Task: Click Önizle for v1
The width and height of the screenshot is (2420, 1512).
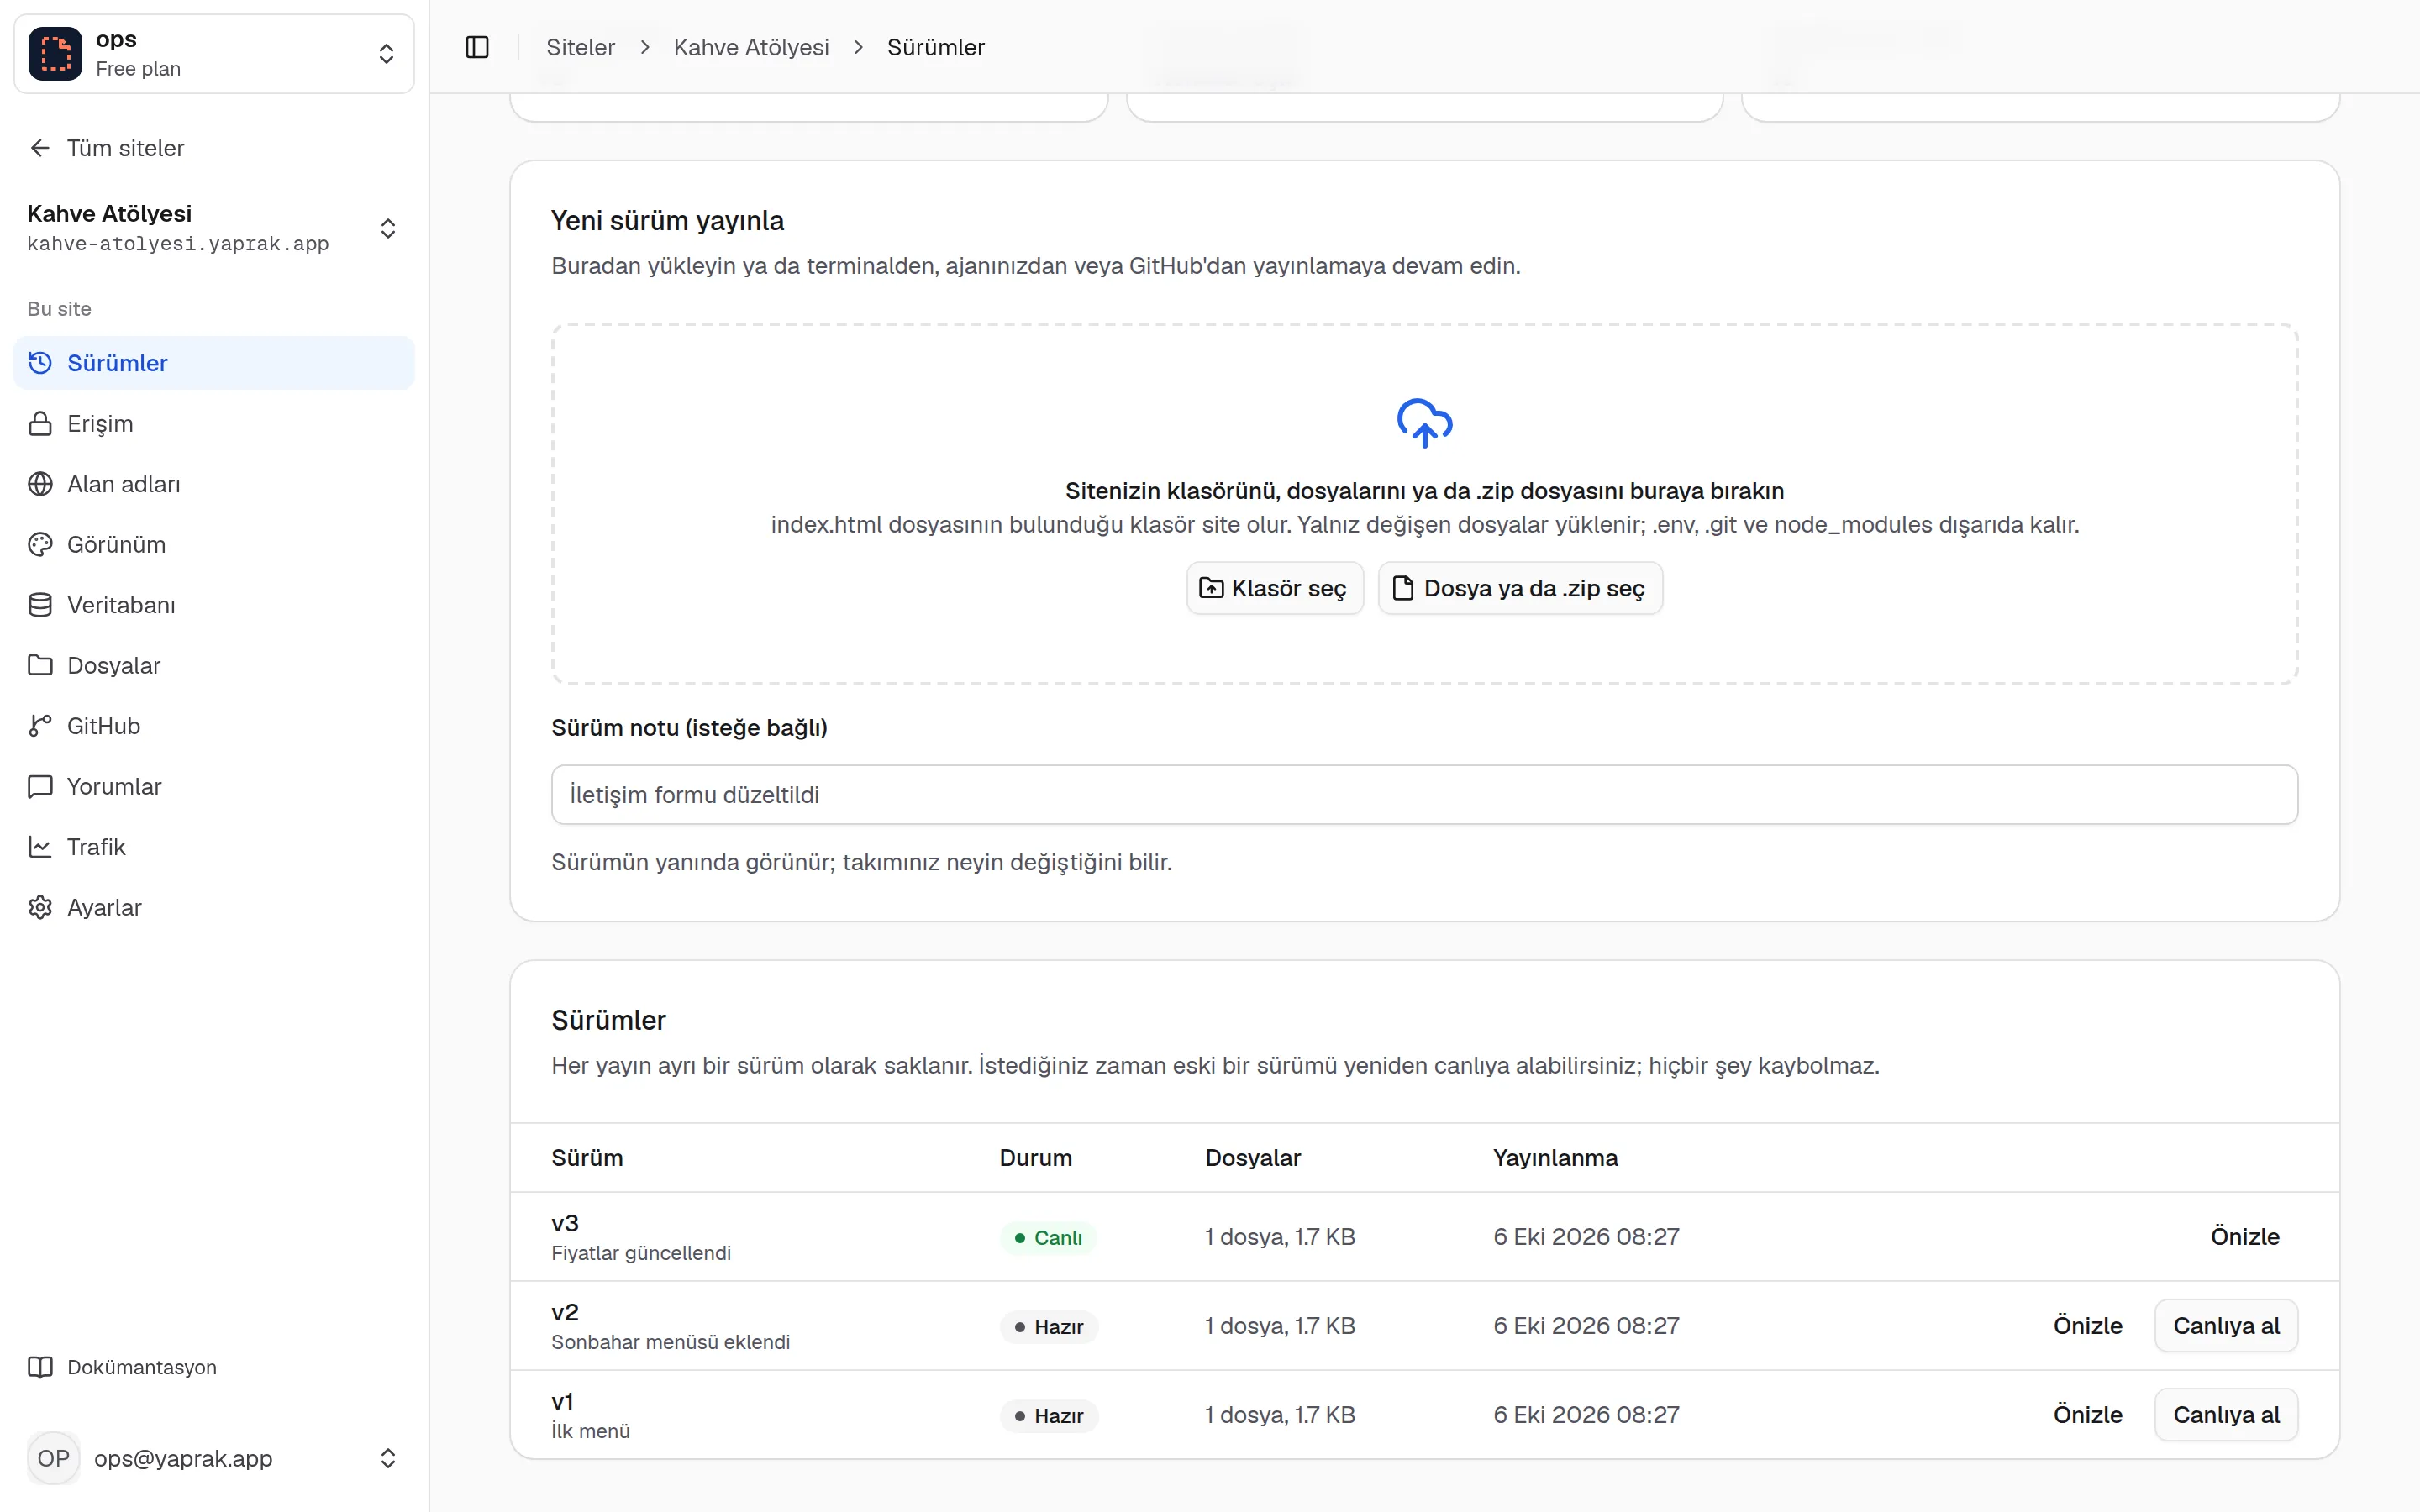Action: 2088,1415
